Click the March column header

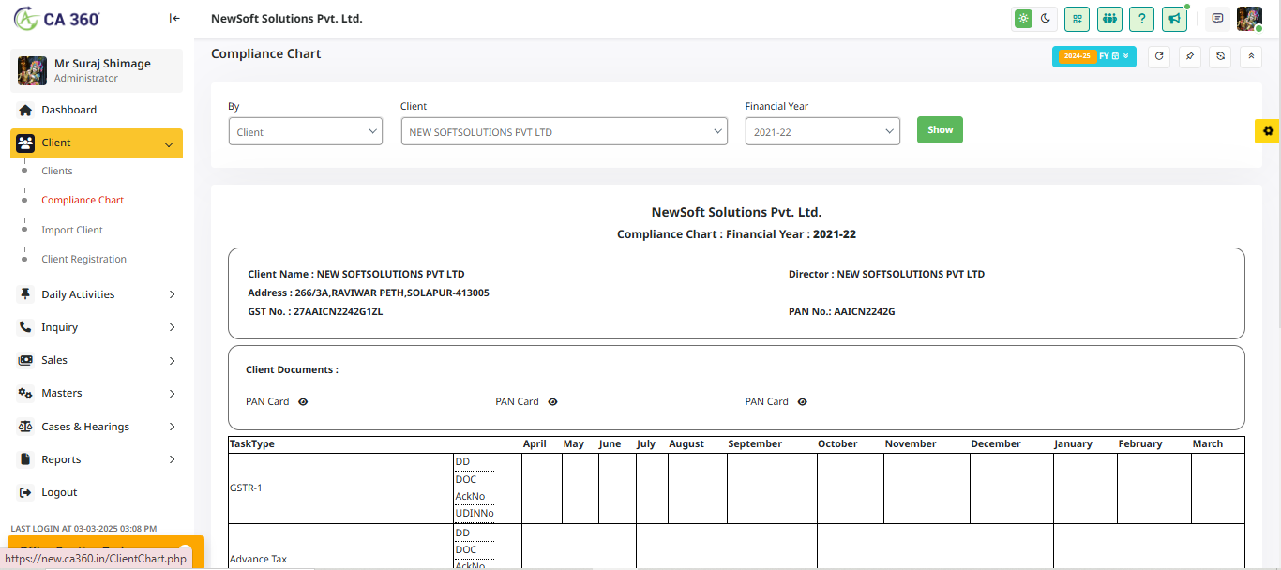point(1208,443)
